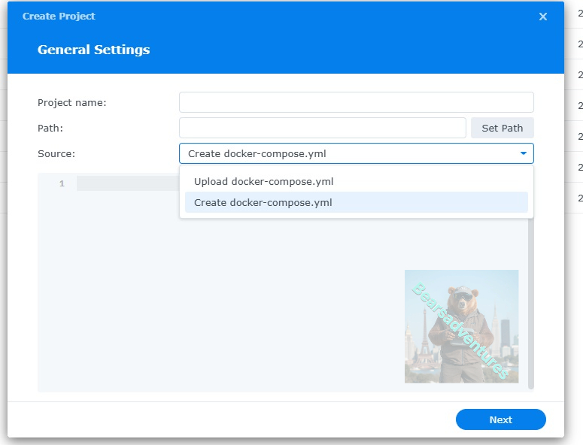Click the General Settings heading
This screenshot has width=583, height=445.
pos(93,50)
